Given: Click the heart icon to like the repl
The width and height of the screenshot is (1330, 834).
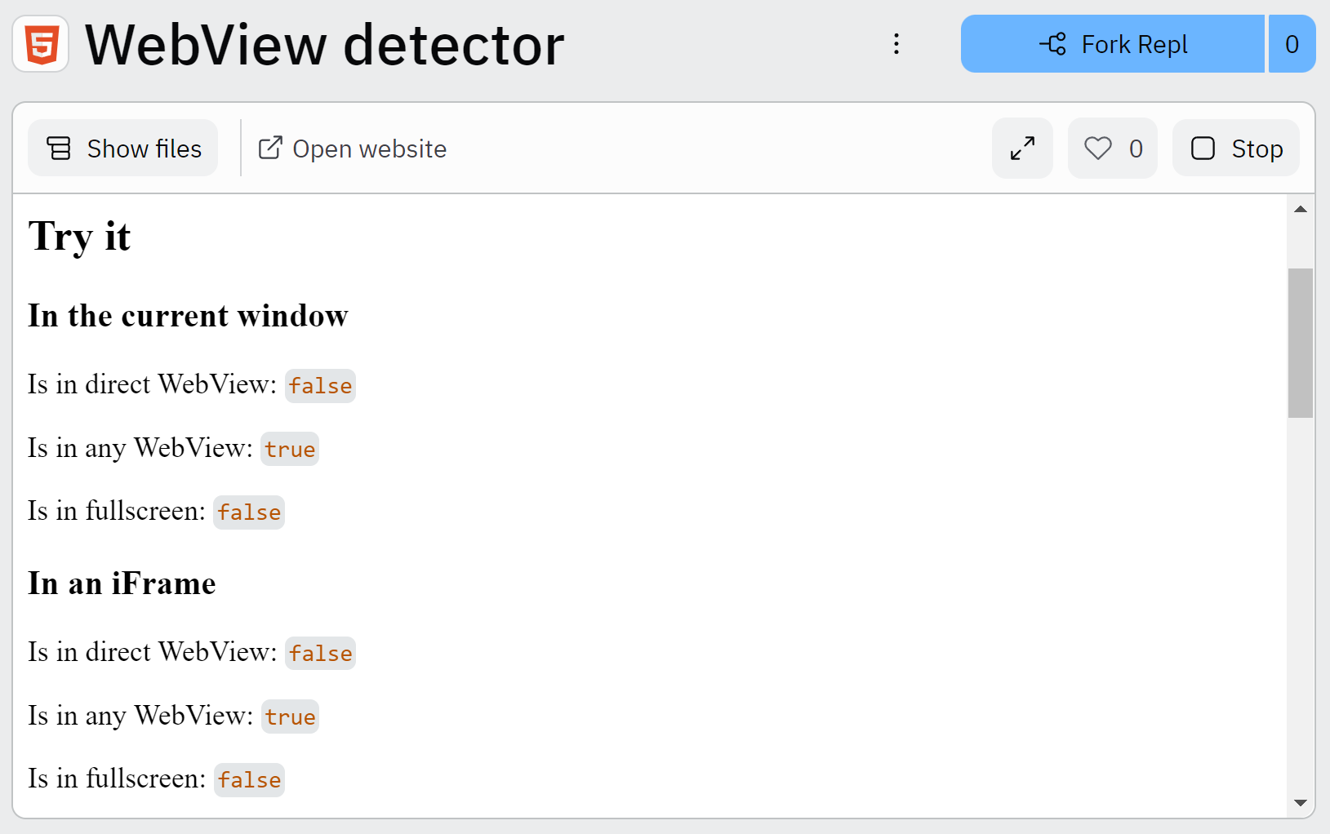Looking at the screenshot, I should point(1098,148).
